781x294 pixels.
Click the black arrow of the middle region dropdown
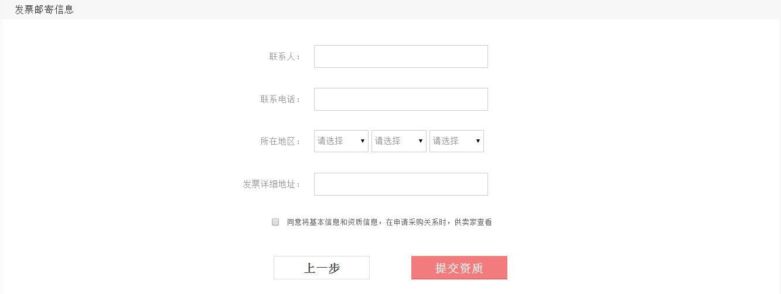(x=421, y=141)
